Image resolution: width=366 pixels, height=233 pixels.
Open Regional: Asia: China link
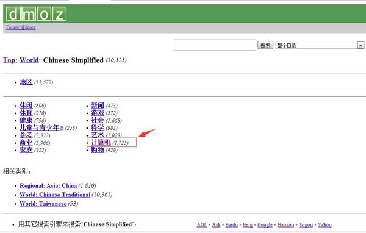[48, 186]
